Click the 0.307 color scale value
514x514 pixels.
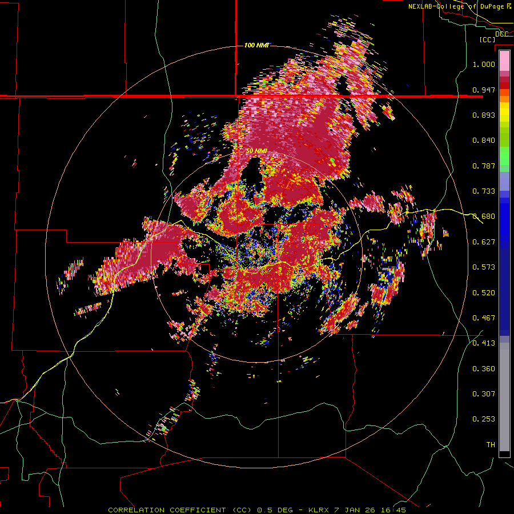[x=484, y=393]
